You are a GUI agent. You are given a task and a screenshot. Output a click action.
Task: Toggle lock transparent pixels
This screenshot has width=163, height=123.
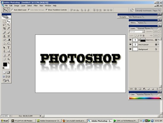click(135, 36)
